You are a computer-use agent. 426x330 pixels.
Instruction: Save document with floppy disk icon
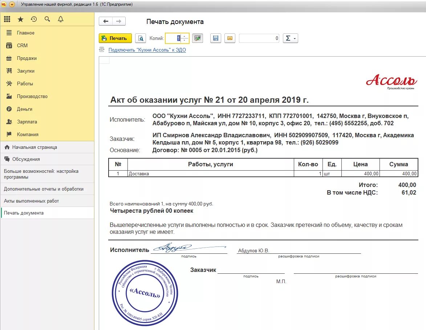point(216,38)
